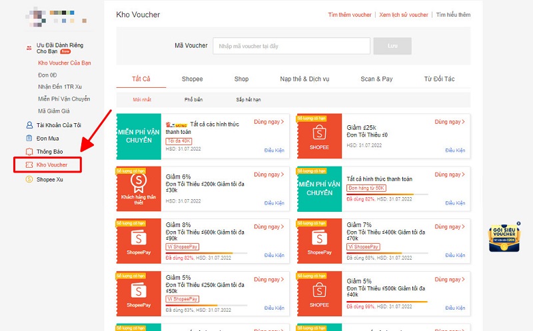533x331 pixels.
Task: Click the Khách hàng thân thiết voucher icon
Action: [x=139, y=188]
